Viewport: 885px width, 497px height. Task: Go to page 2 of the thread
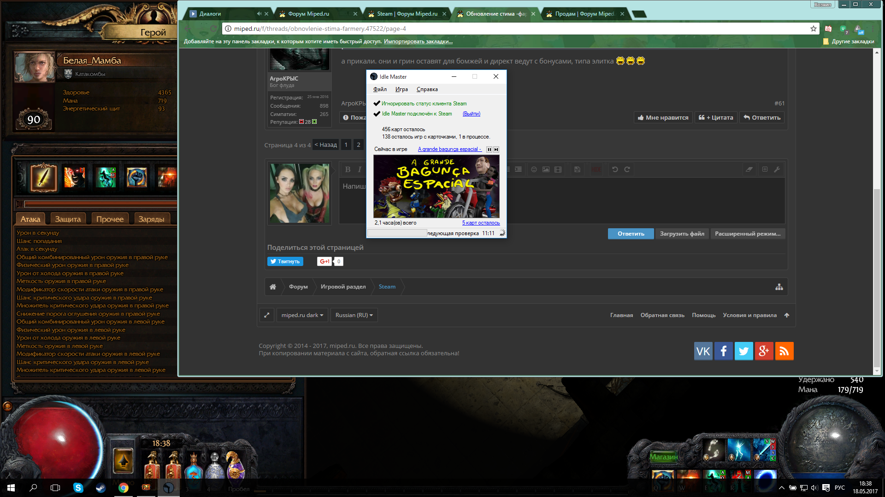(x=359, y=145)
